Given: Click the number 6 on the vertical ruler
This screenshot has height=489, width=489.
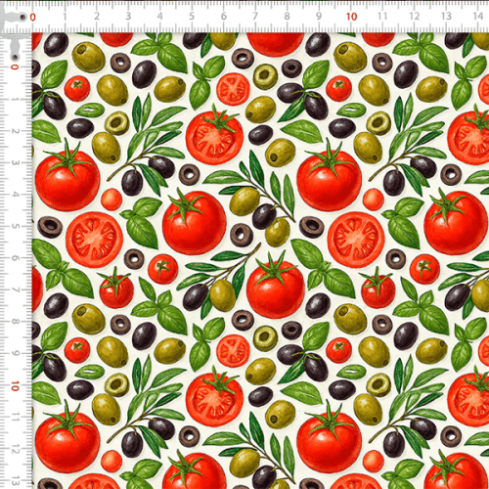Looking at the screenshot, I should 15,258.
